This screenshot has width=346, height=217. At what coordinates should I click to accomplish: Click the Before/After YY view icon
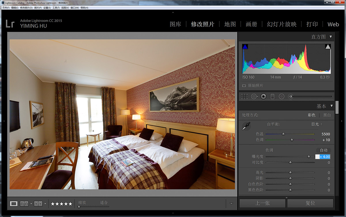[38, 204]
